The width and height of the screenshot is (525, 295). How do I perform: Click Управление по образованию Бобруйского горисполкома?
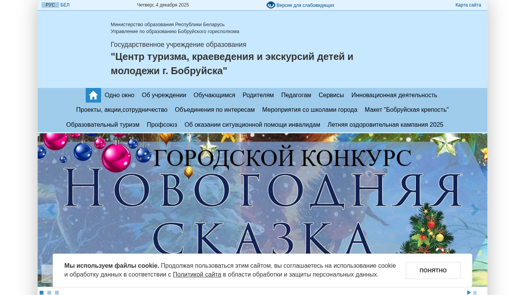click(x=175, y=31)
